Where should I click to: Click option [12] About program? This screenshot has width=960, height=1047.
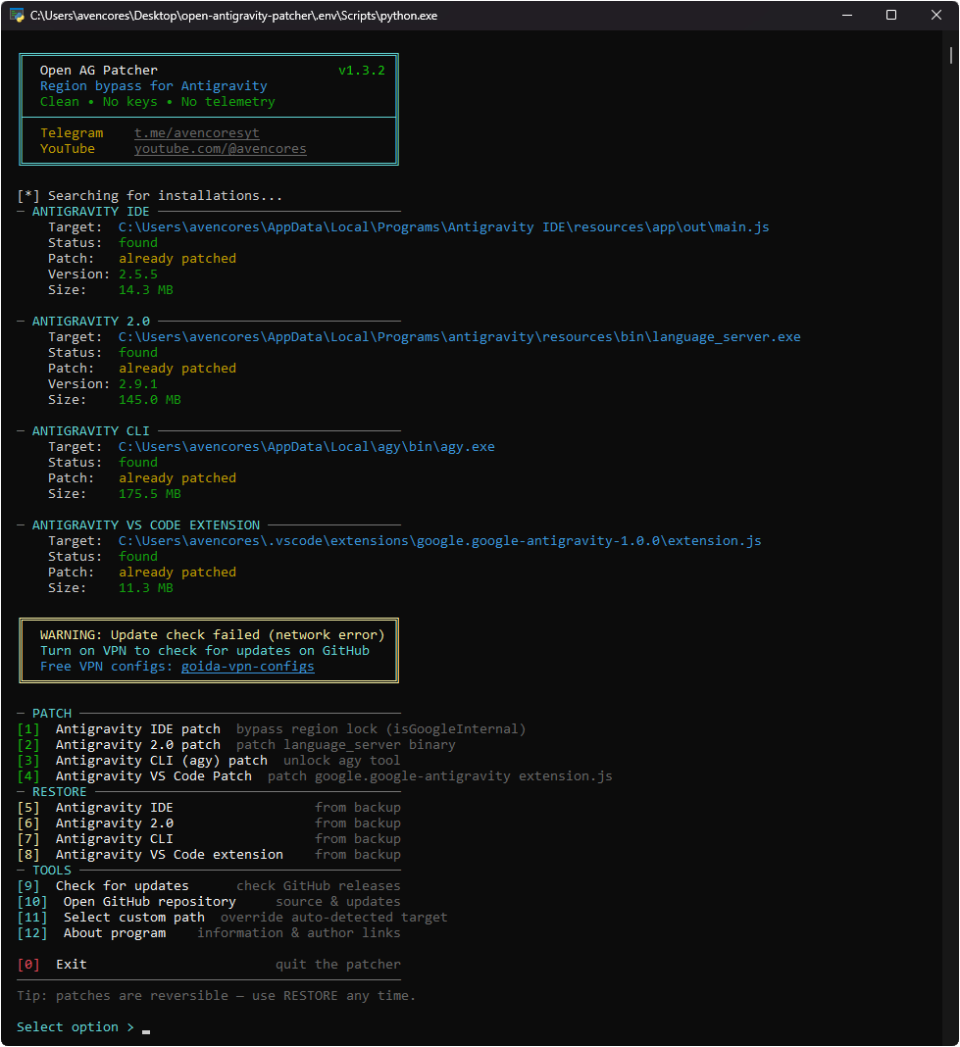coord(91,933)
